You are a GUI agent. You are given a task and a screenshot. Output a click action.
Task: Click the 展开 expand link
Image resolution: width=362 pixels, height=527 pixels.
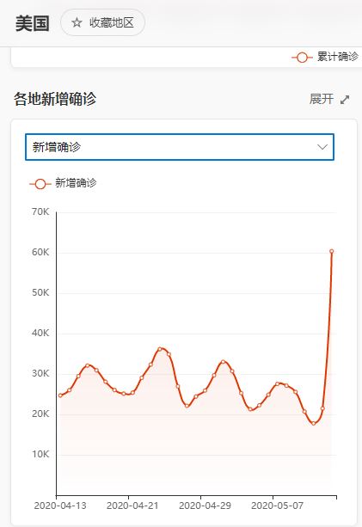[x=322, y=99]
